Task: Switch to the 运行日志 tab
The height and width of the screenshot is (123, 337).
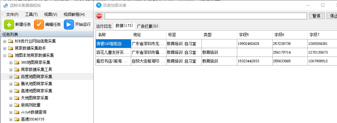Action: coord(104,26)
